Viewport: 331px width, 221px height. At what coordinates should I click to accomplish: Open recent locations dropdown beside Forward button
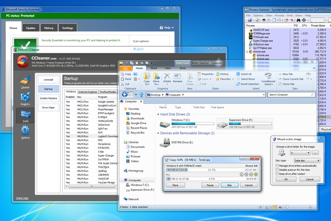click(x=136, y=95)
